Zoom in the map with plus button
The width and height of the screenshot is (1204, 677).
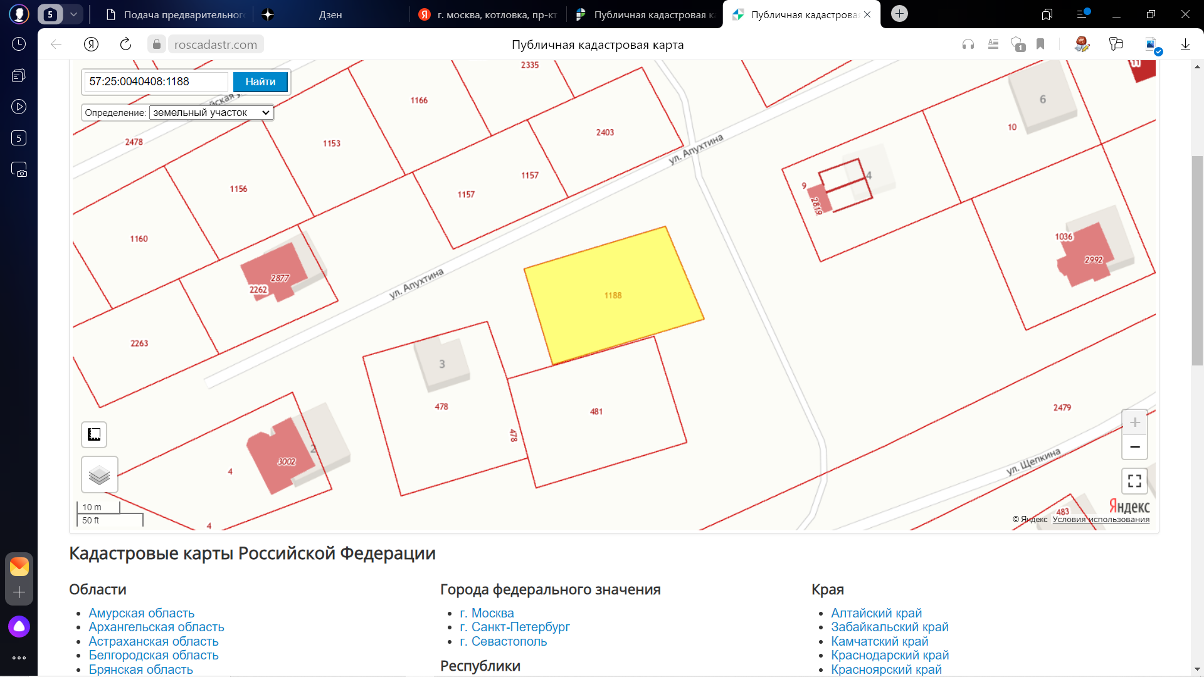pos(1134,423)
